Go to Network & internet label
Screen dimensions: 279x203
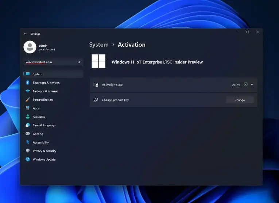[46, 91]
